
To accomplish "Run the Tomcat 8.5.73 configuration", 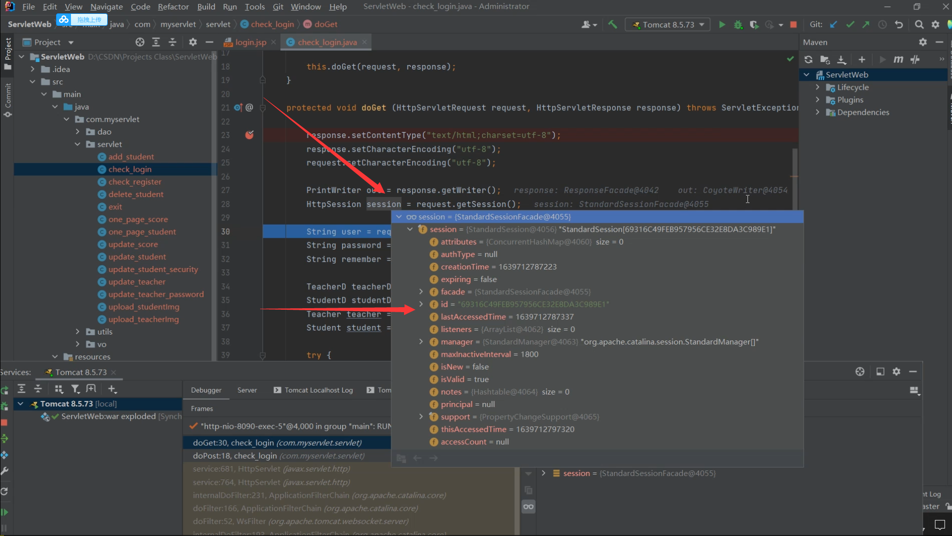I will pos(722,24).
